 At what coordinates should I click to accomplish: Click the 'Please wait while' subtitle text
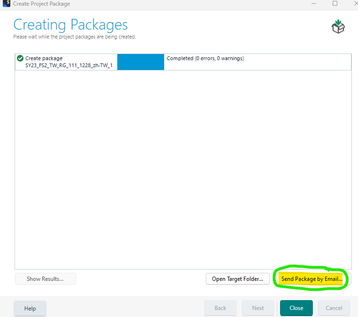click(74, 37)
